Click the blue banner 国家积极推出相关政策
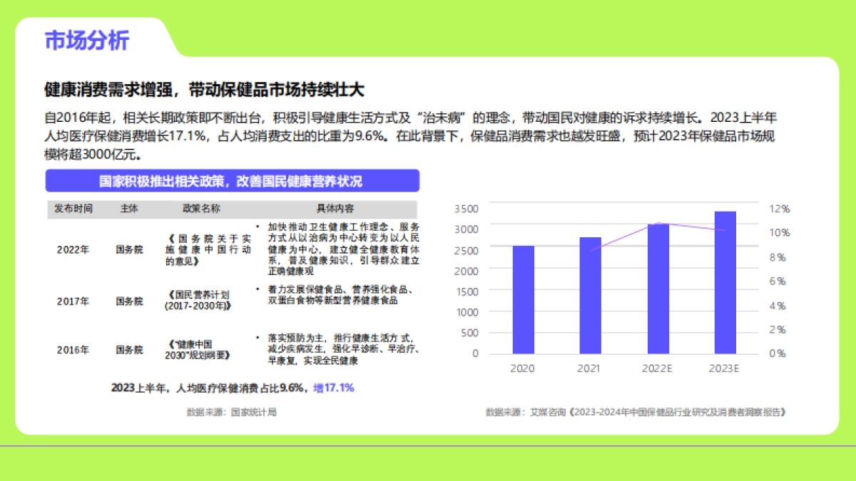856x481 pixels. pyautogui.click(x=229, y=180)
